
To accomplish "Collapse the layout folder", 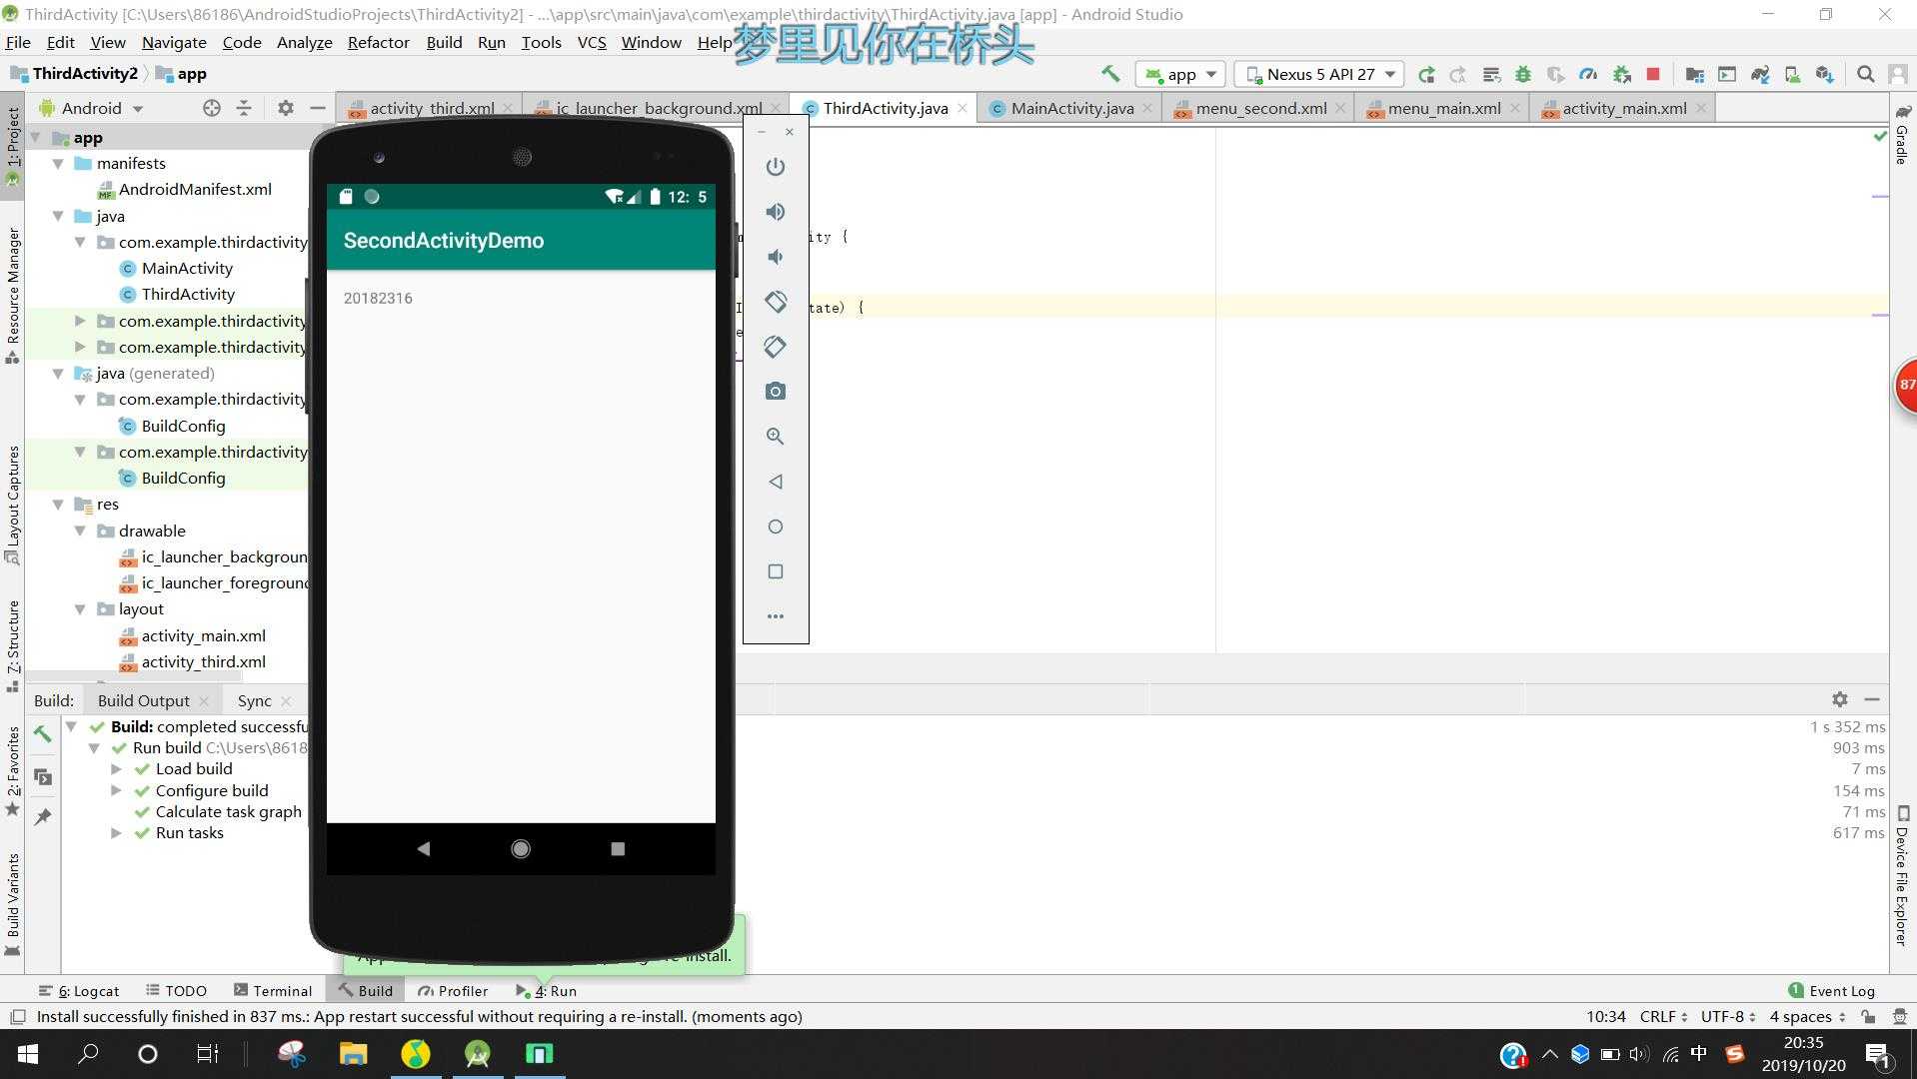I will pyautogui.click(x=81, y=608).
